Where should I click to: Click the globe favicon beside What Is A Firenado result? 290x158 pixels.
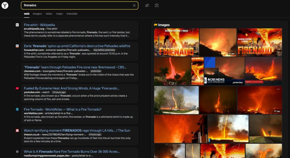17,151
